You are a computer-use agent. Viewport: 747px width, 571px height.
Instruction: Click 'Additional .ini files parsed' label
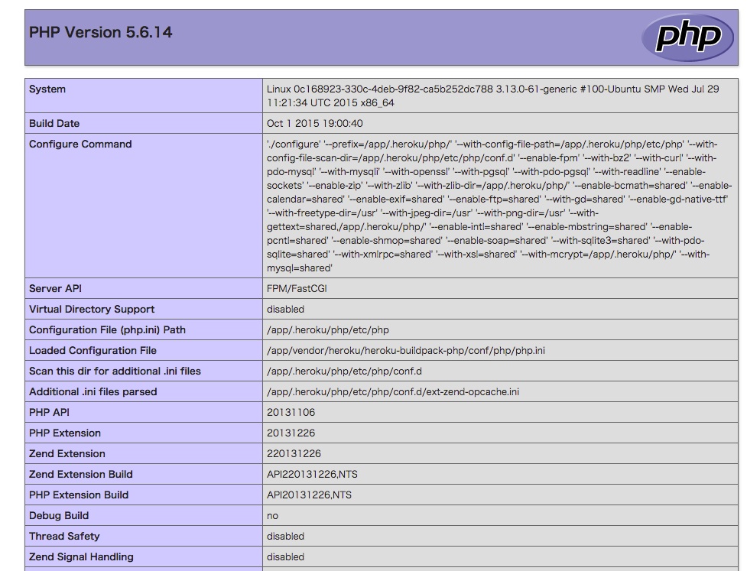[x=93, y=391]
